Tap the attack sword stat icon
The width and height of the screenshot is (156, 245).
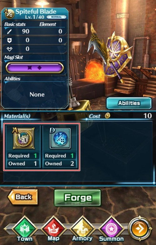coord(9,32)
